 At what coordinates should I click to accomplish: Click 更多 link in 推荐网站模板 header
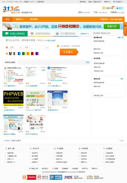point(87,62)
